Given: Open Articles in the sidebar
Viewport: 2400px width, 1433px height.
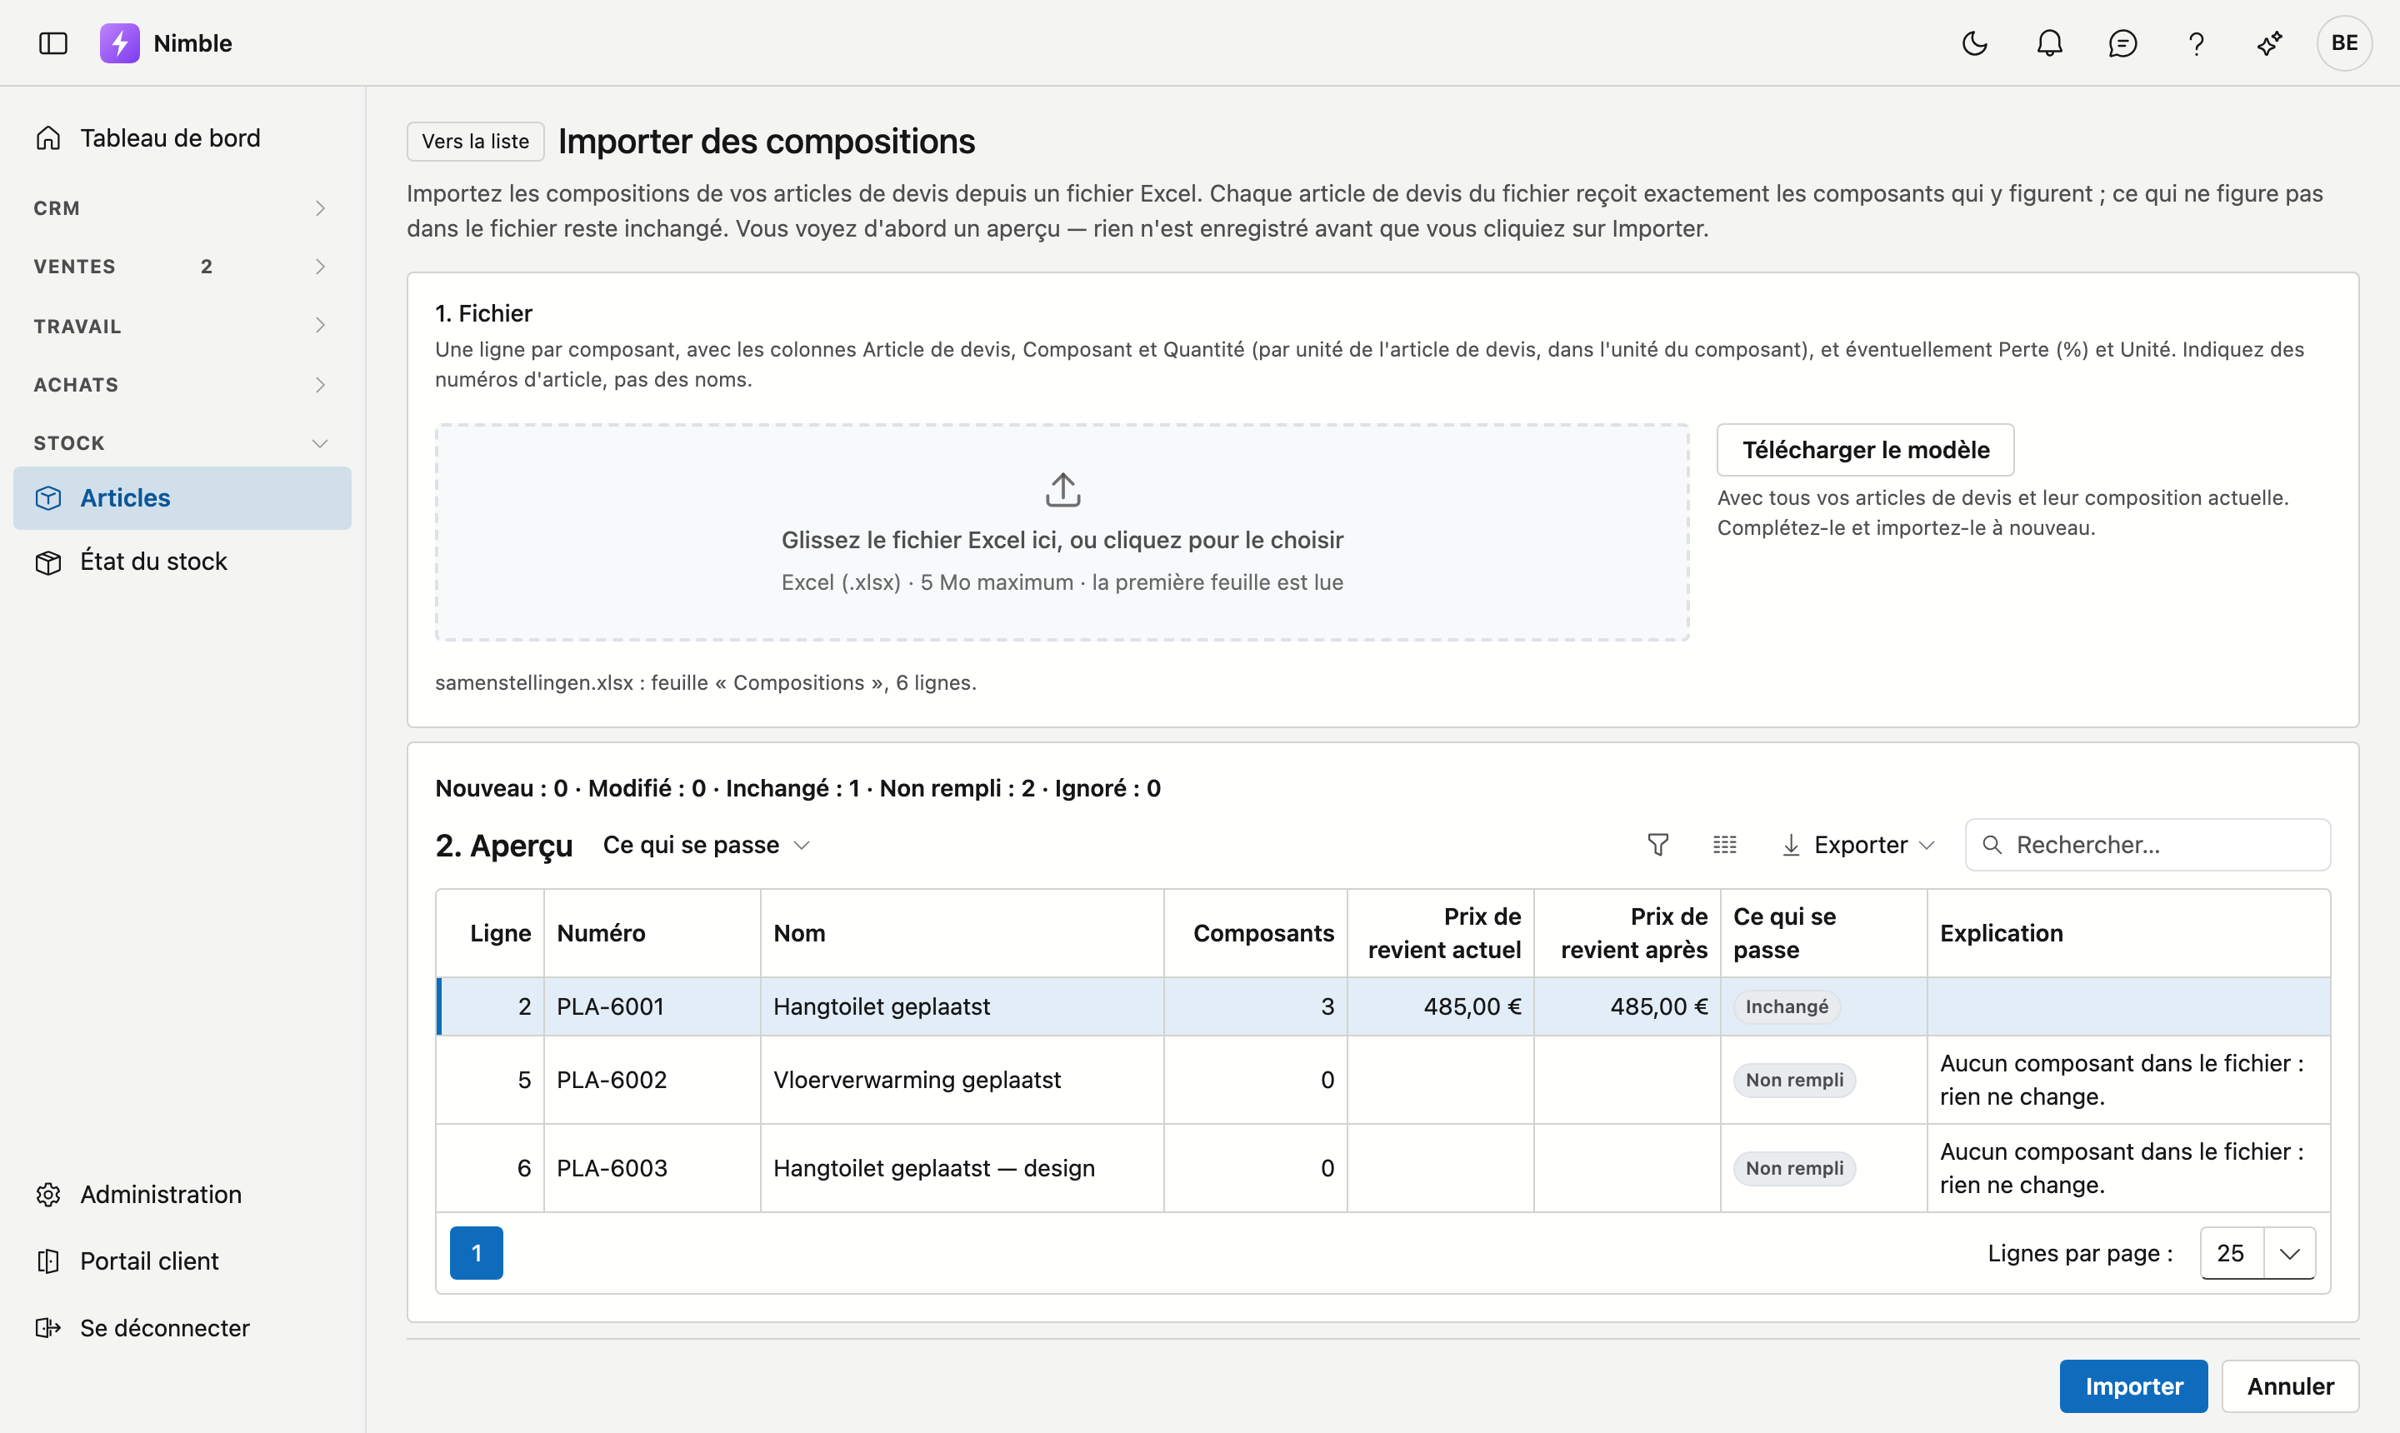Looking at the screenshot, I should (182, 498).
